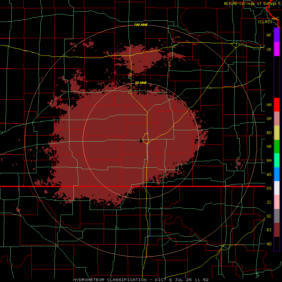Click the ND black legend swatch

pyautogui.click(x=277, y=244)
